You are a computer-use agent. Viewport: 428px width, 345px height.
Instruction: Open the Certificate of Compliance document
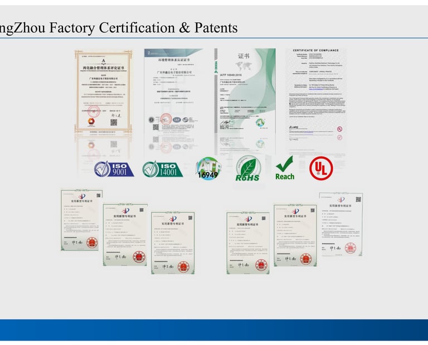point(315,95)
